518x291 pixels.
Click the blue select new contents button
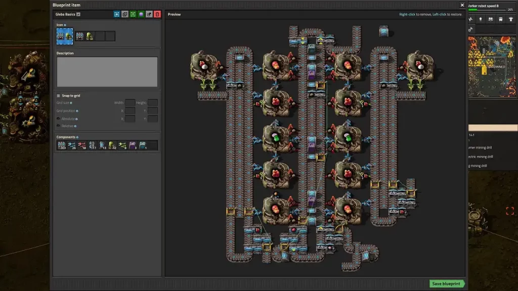pyautogui.click(x=117, y=14)
